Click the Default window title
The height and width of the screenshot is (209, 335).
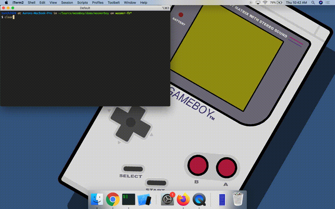pos(85,8)
